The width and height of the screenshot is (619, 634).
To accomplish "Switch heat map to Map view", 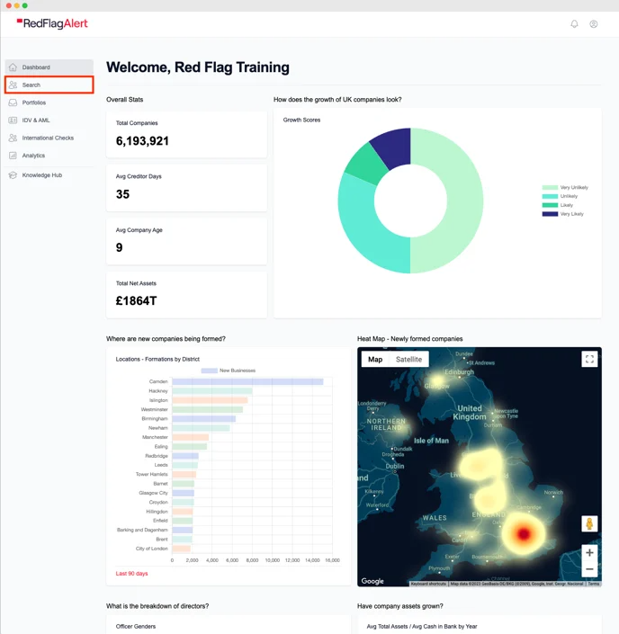I will 375,359.
